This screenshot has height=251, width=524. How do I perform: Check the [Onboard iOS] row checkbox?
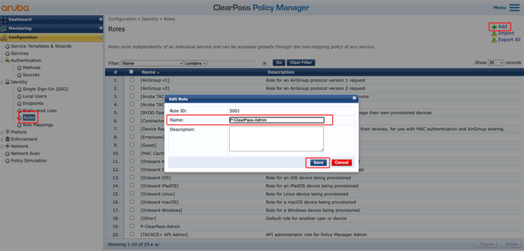click(132, 177)
